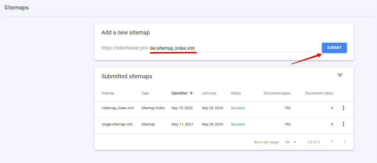Click the SUBMIT button
377x163 pixels.
pyautogui.click(x=334, y=48)
